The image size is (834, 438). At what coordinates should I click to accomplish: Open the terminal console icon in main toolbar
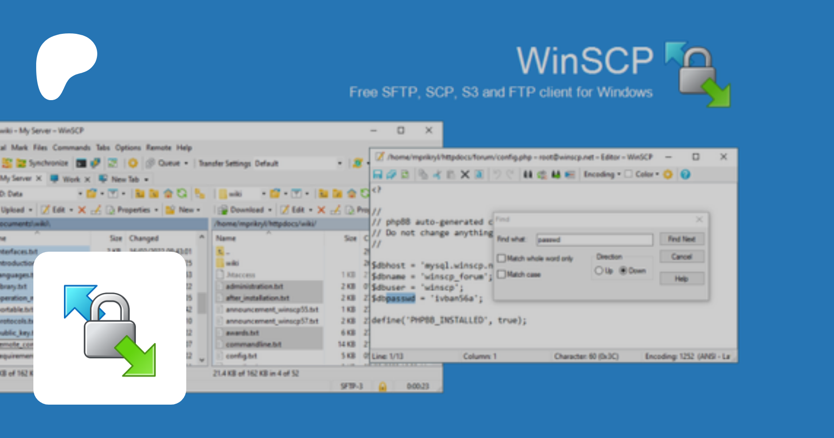tap(81, 163)
